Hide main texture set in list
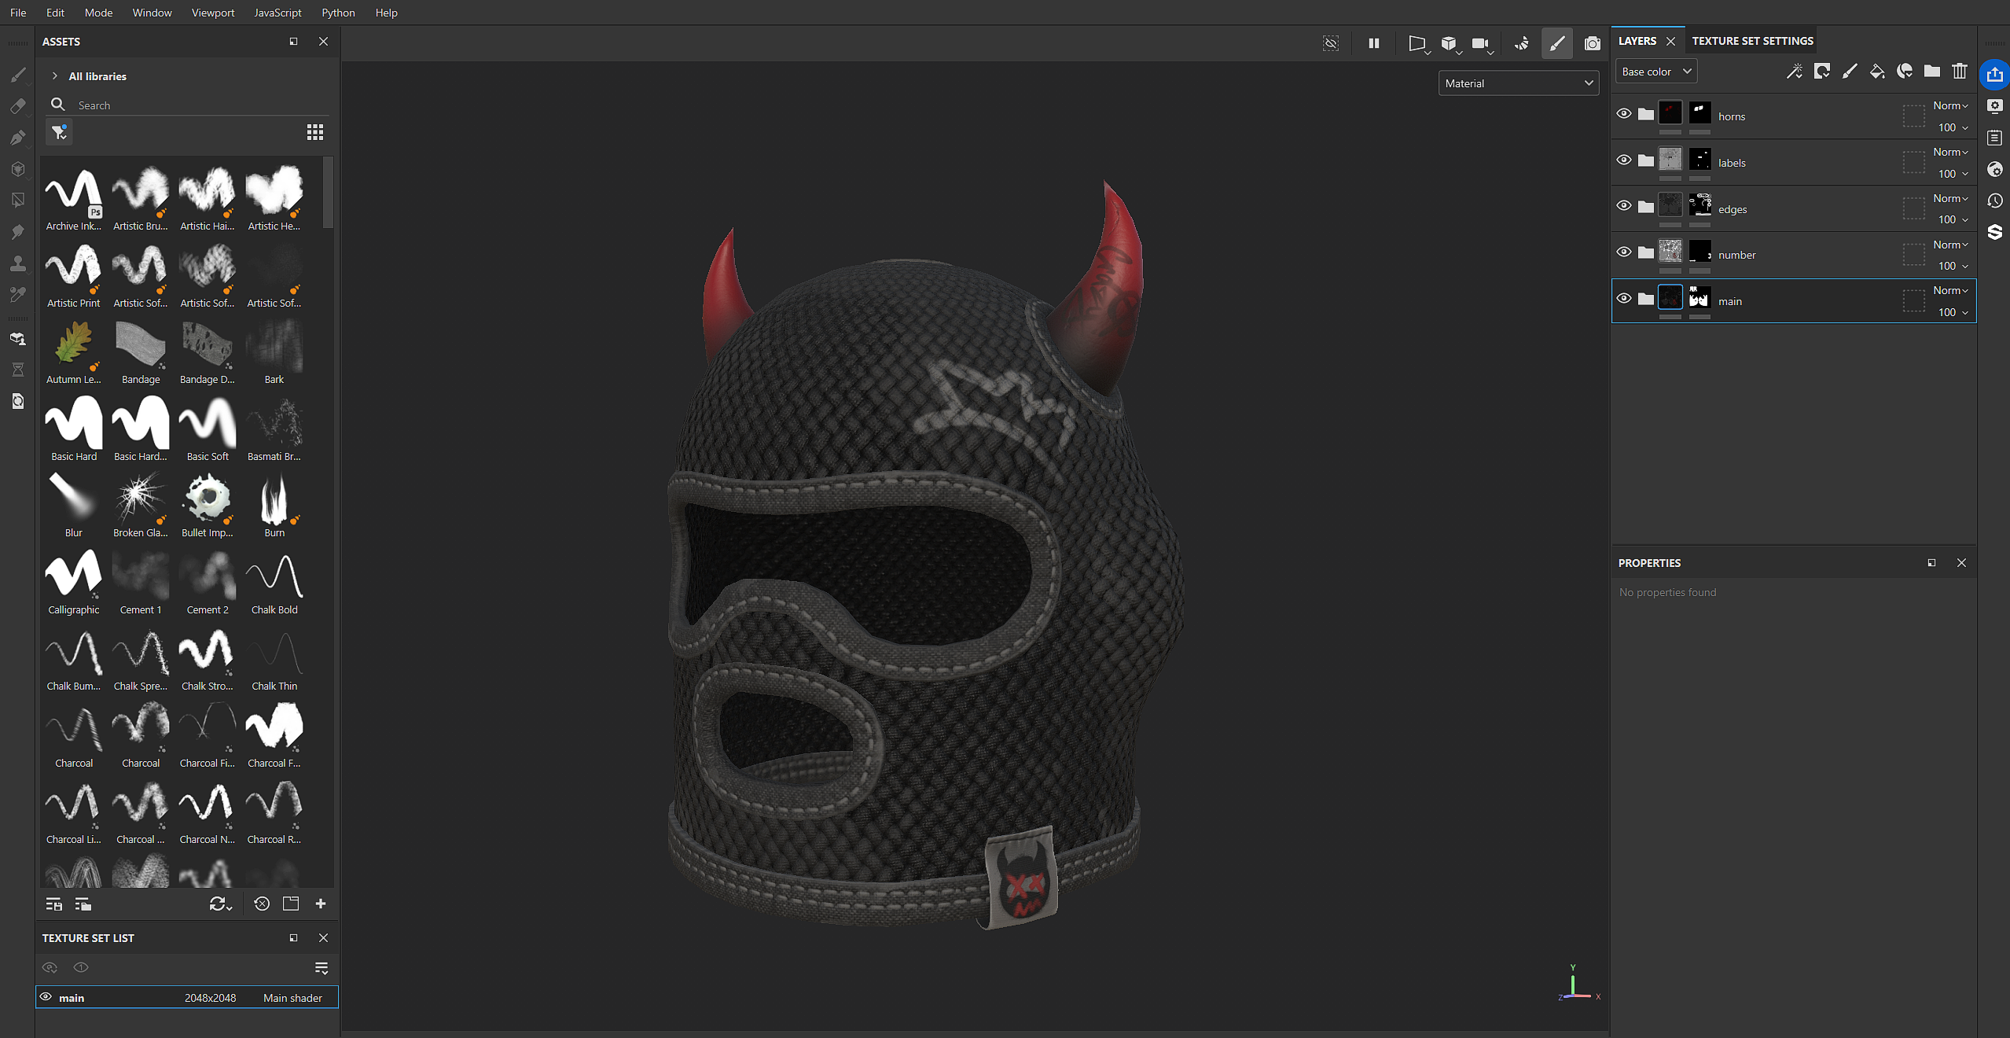Screen dimensions: 2010x1038 [46, 997]
